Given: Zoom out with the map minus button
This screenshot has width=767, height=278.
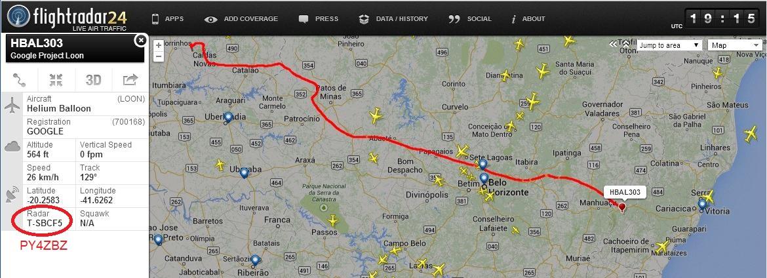Looking at the screenshot, I should (159, 56).
